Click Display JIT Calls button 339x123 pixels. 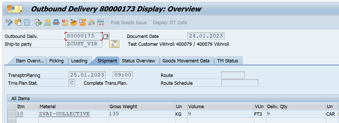170,23
